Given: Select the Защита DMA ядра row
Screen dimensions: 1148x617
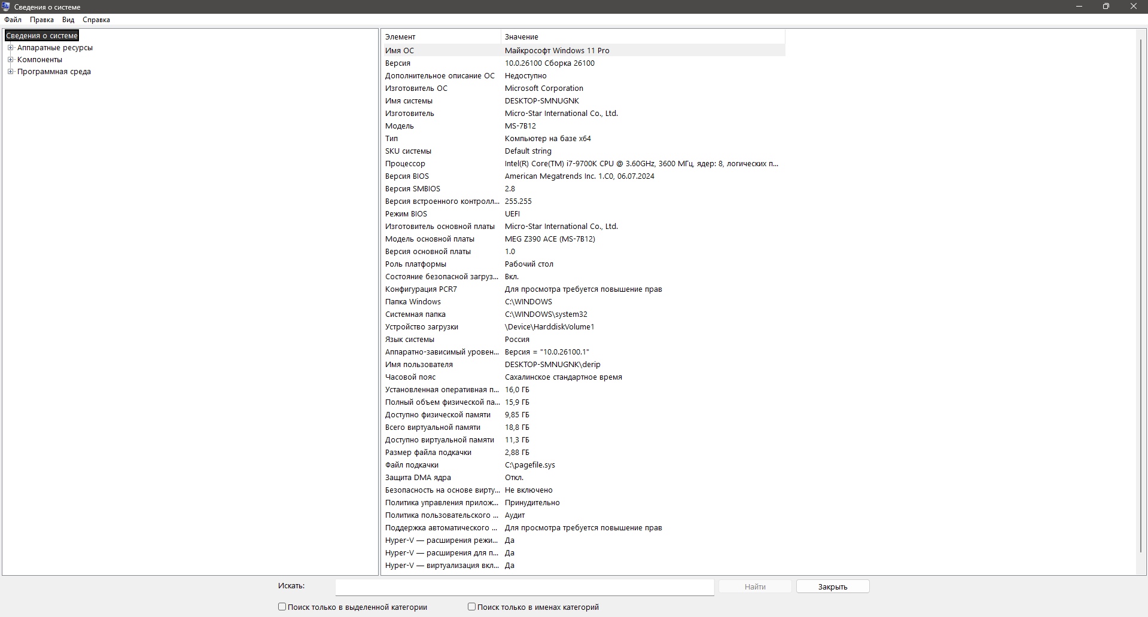Looking at the screenshot, I should (x=583, y=478).
